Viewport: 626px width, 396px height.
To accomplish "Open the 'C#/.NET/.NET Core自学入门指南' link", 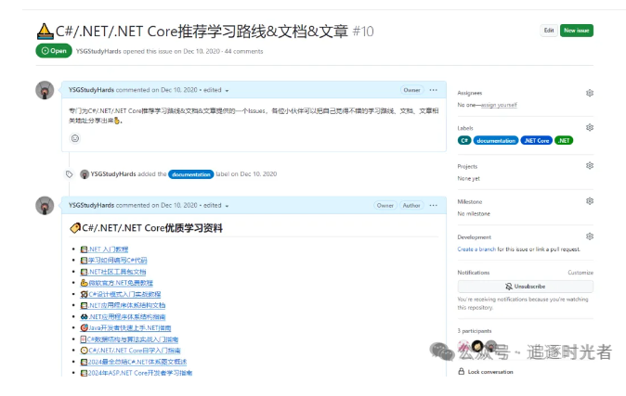I will (130, 351).
